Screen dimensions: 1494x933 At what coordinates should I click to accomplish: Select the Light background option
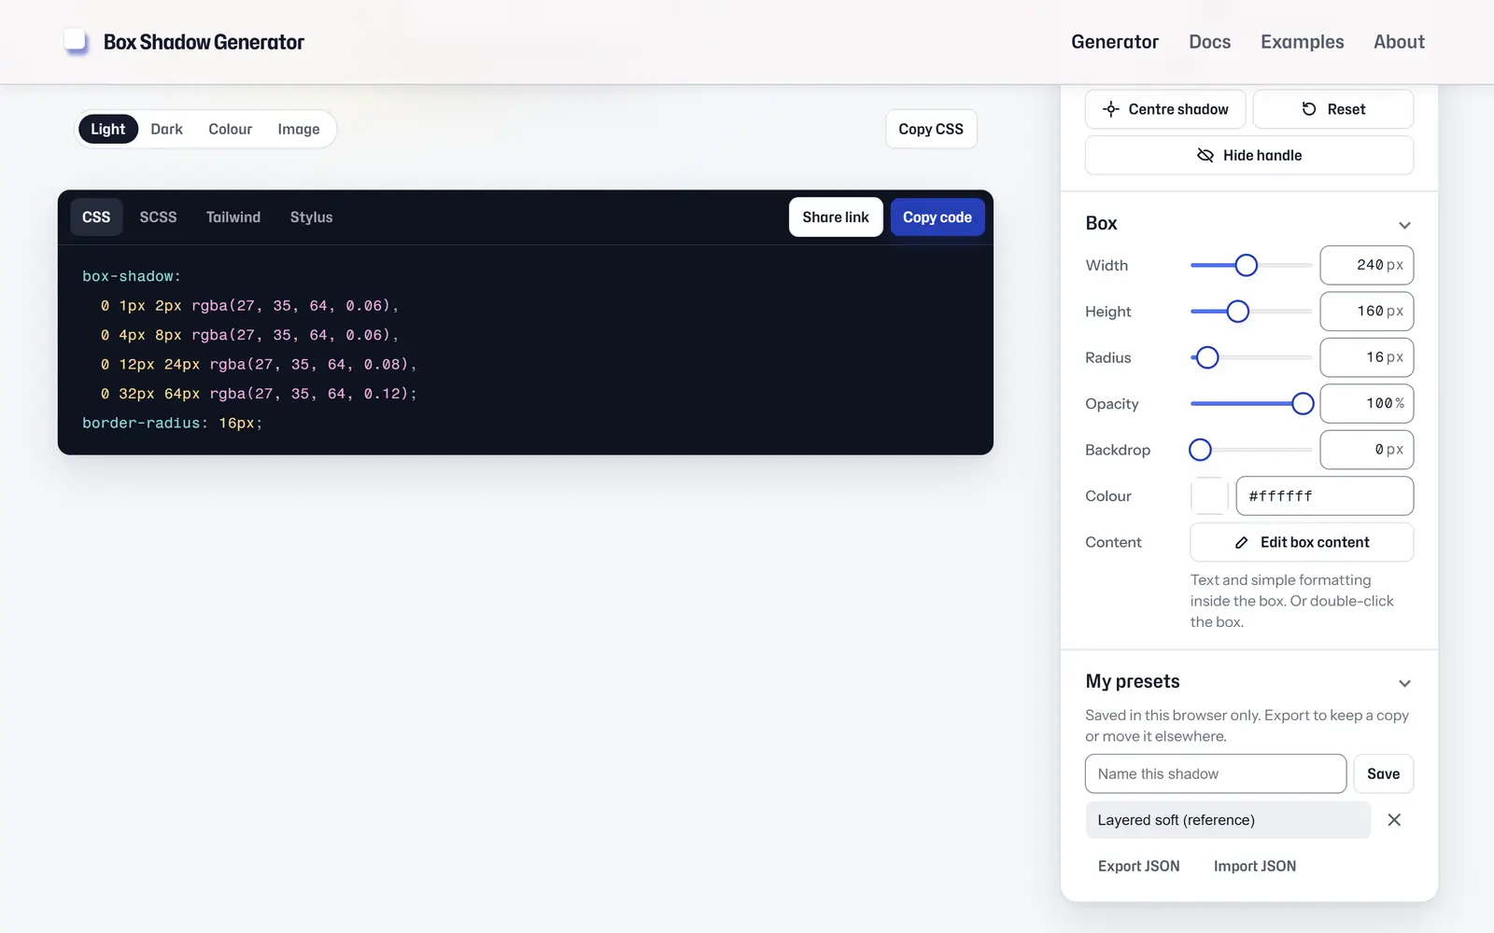[x=108, y=129]
